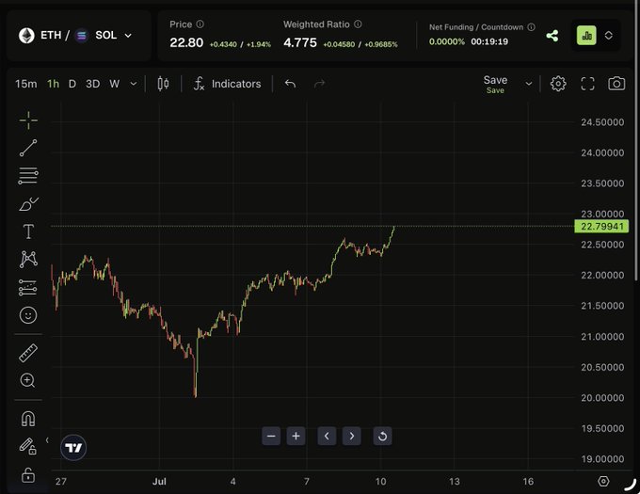
Task: Show info about Net Funding / Countdown
Action: tap(531, 27)
